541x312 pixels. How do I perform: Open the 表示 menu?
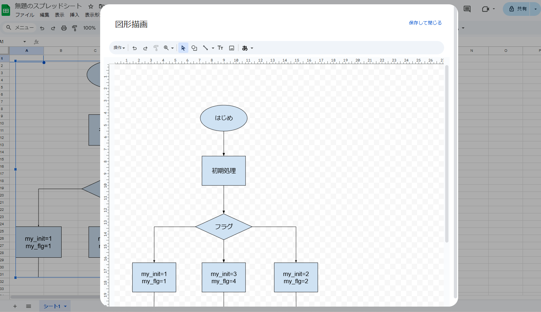(x=60, y=15)
